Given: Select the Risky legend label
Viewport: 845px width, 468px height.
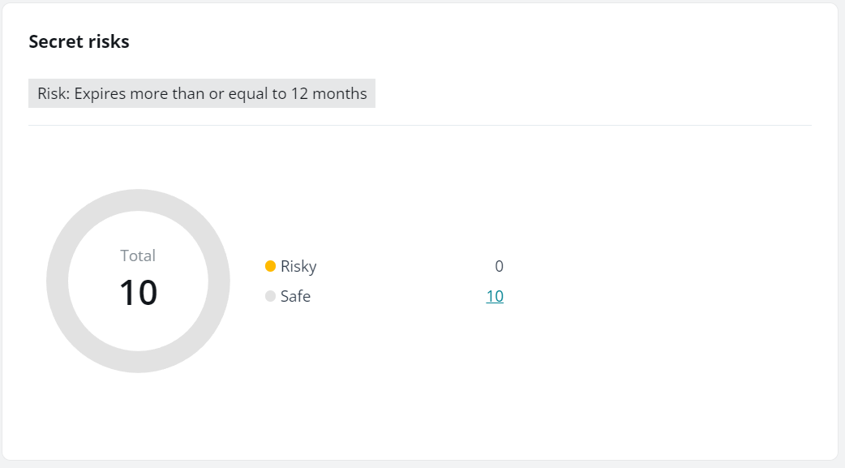Looking at the screenshot, I should tap(298, 266).
